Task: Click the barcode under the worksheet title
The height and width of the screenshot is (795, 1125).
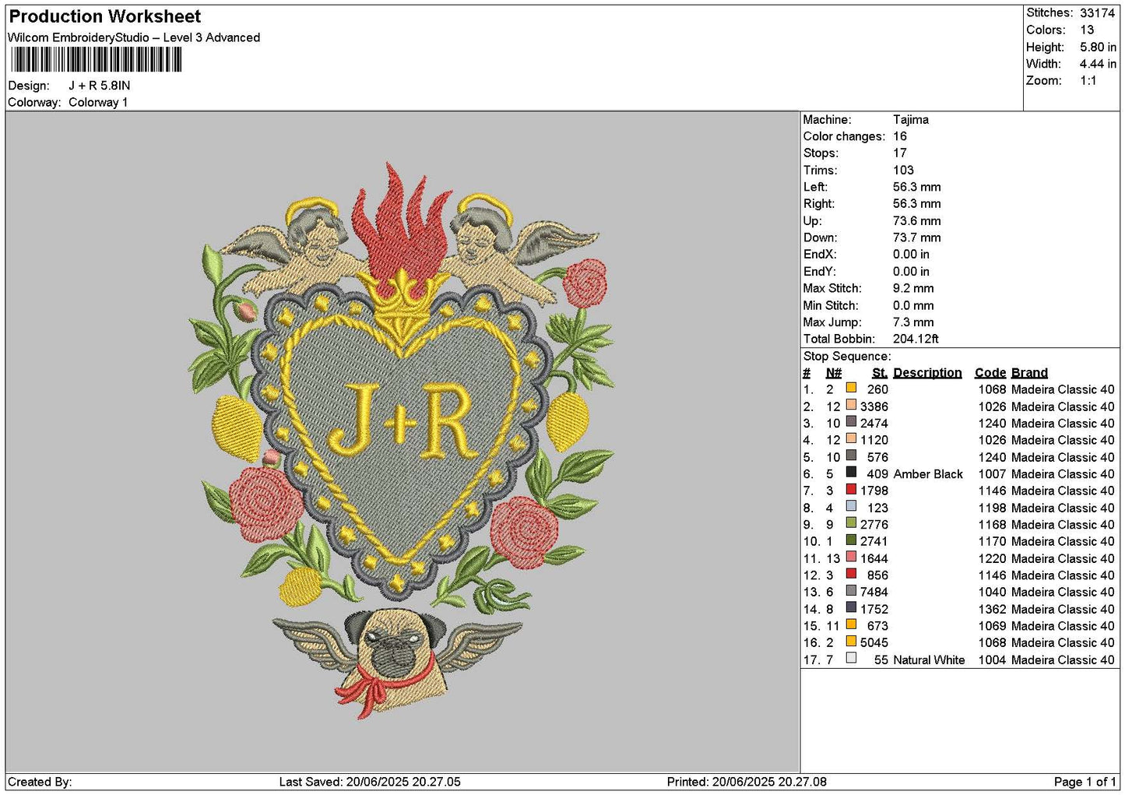Action: point(97,60)
